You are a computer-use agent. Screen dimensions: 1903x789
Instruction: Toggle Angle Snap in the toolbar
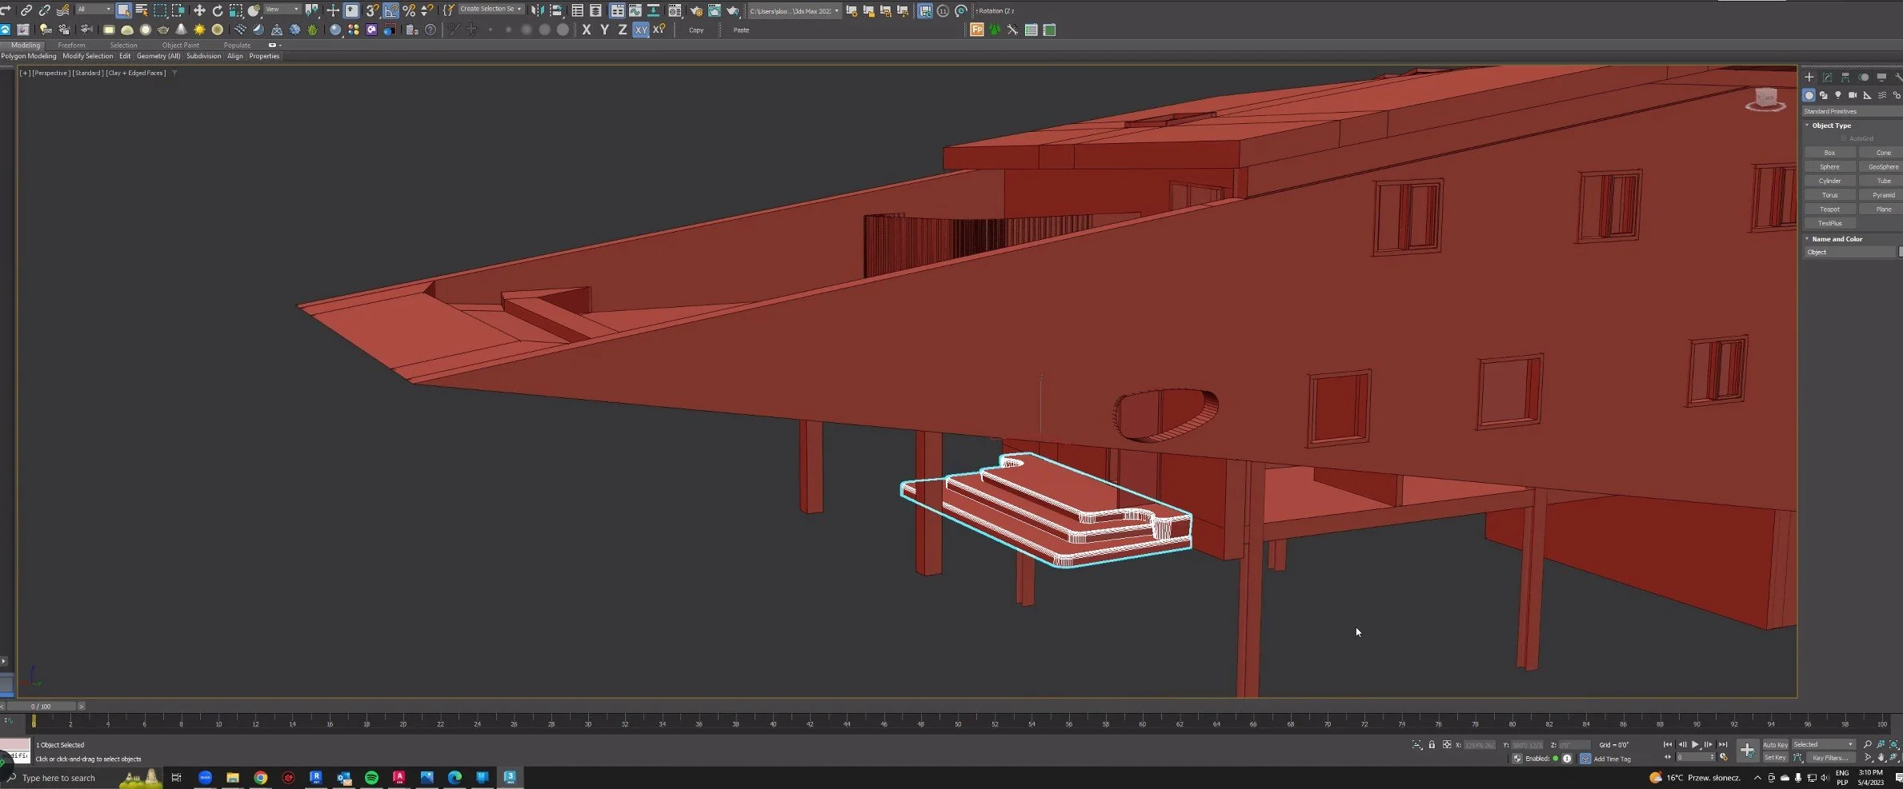pos(391,10)
